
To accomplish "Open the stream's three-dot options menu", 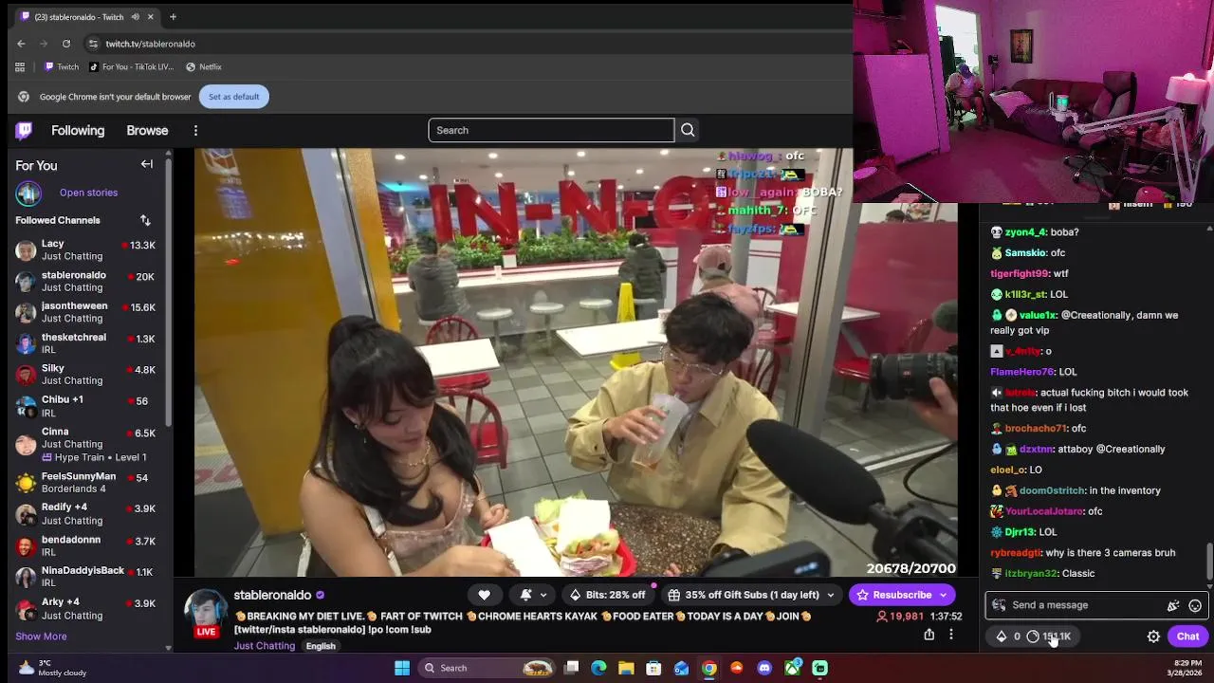I will tap(951, 635).
